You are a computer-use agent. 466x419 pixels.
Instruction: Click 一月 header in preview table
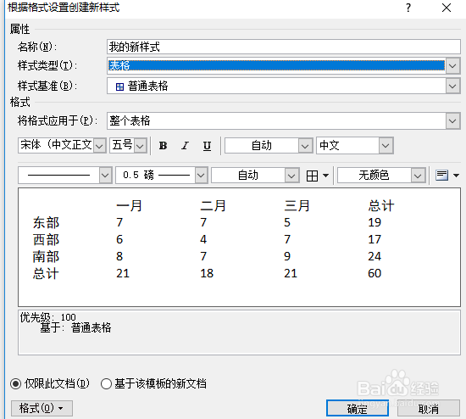[129, 205]
